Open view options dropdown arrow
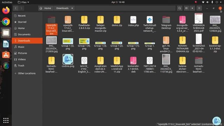Viewport: 224px width, 126px height. 192,8
